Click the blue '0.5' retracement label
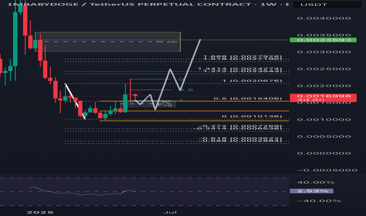Image resolution: width=366 pixels, height=216 pixels. (x=186, y=90)
